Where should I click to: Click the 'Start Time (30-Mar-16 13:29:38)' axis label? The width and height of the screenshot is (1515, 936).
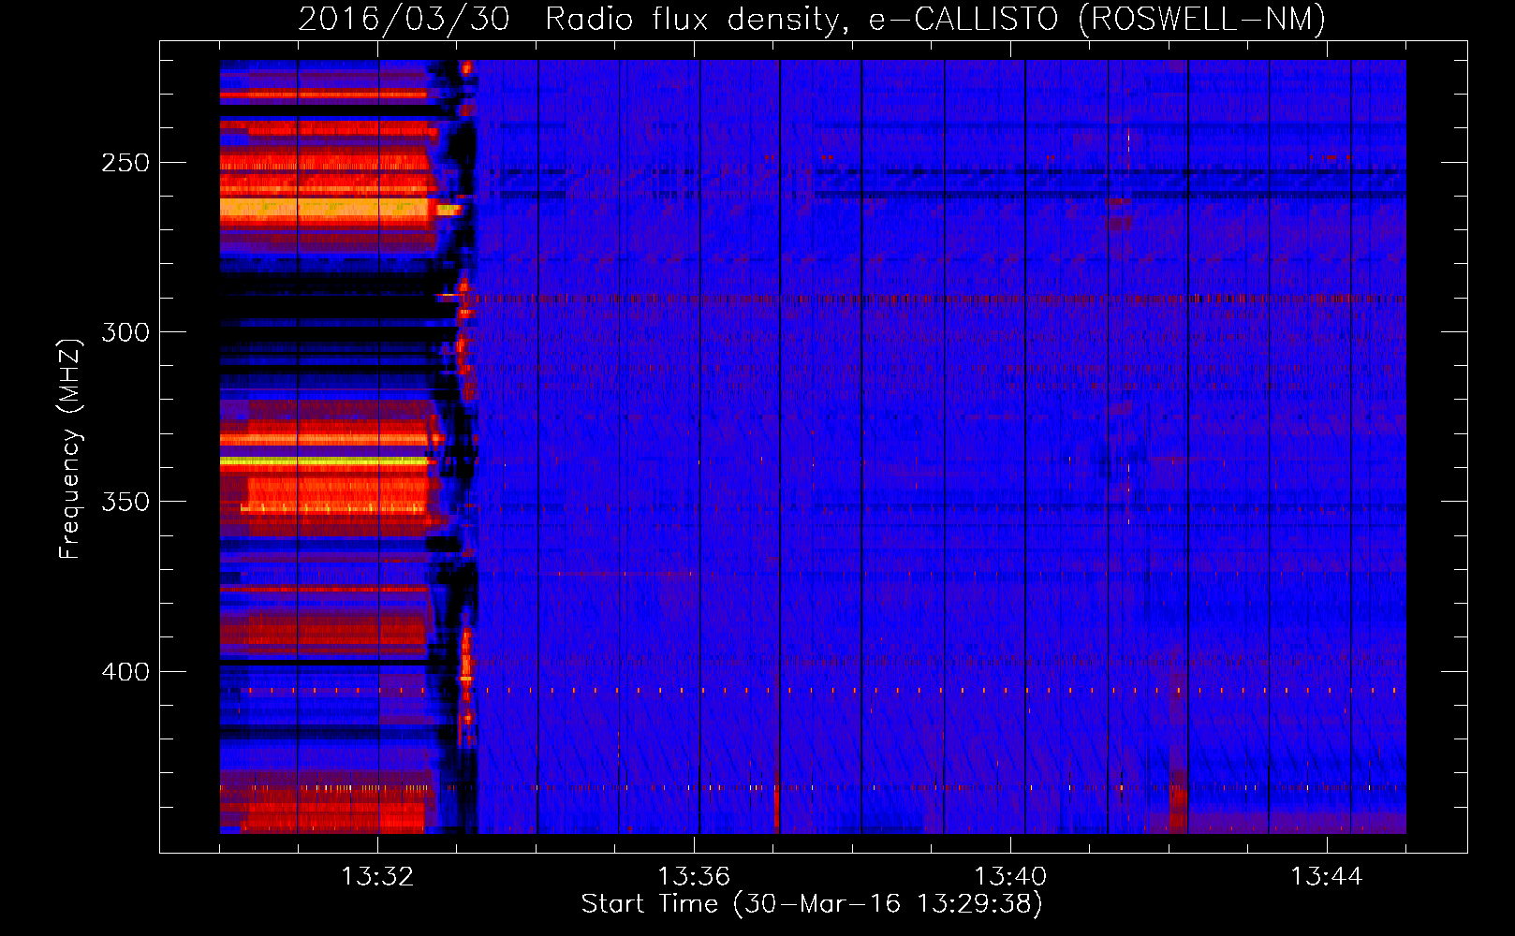click(x=812, y=904)
